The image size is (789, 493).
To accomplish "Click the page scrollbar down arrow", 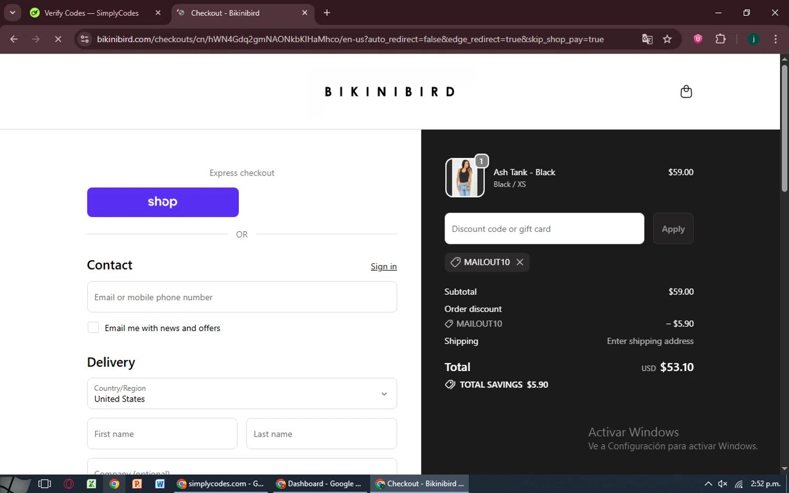I will (784, 469).
